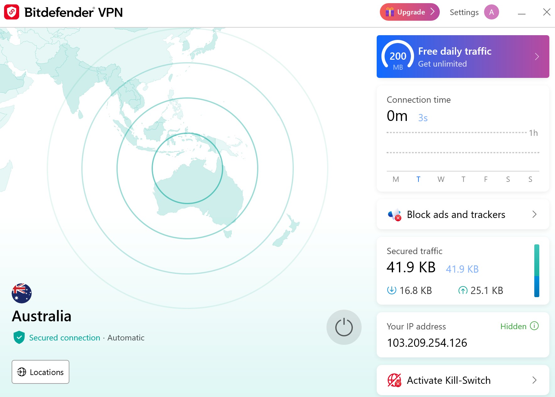Select Tuesday in the connection time chart
This screenshot has width=555, height=397.
pos(418,179)
